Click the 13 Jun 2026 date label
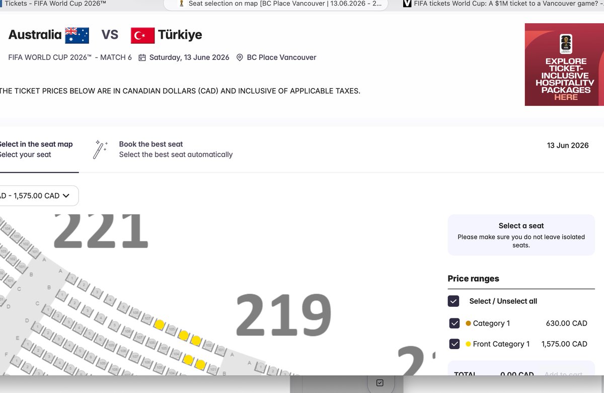This screenshot has height=393, width=604. point(568,145)
